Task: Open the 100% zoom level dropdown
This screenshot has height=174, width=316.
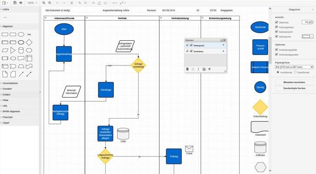Action: pyautogui.click(x=32, y=3)
